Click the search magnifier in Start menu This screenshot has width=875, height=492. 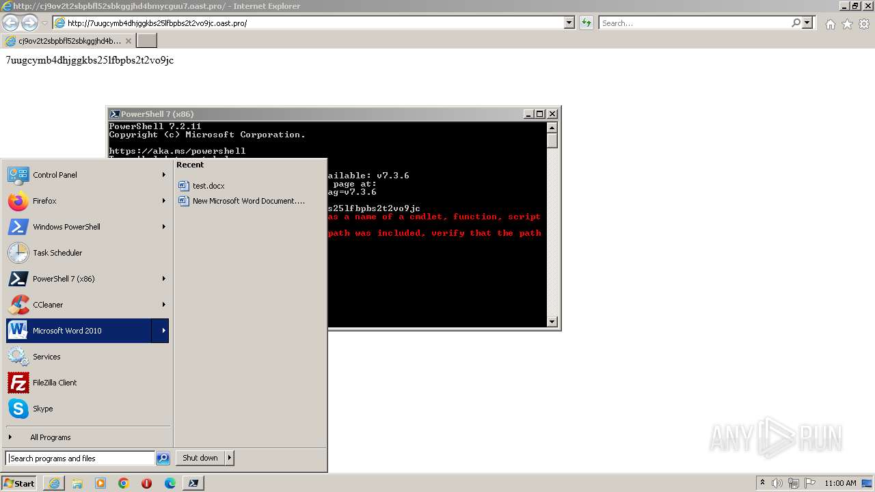pyautogui.click(x=163, y=459)
